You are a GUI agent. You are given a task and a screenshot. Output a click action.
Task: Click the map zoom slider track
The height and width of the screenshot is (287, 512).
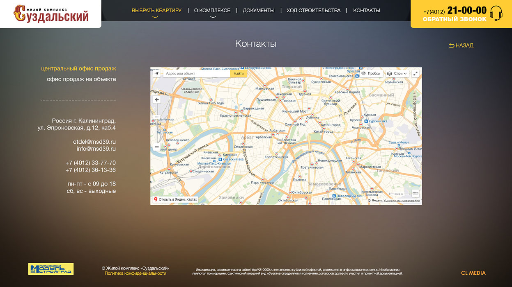pyautogui.click(x=156, y=123)
